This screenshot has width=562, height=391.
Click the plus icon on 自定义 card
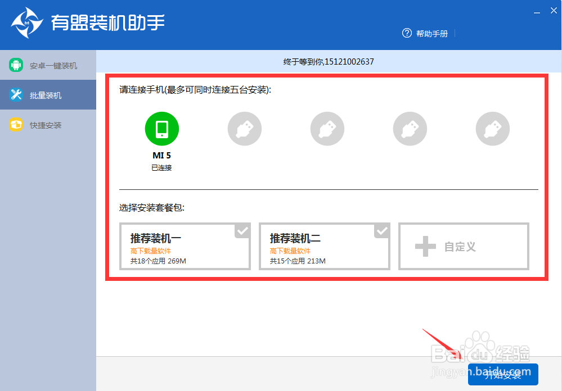(x=426, y=245)
